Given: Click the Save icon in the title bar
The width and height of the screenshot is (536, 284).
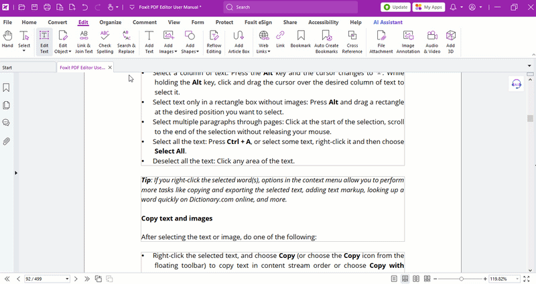Looking at the screenshot, I should tap(34, 7).
